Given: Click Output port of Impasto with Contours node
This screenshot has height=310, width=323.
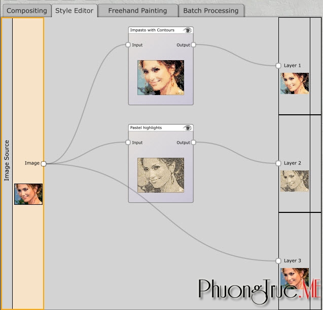Looking at the screenshot, I should click(x=193, y=45).
